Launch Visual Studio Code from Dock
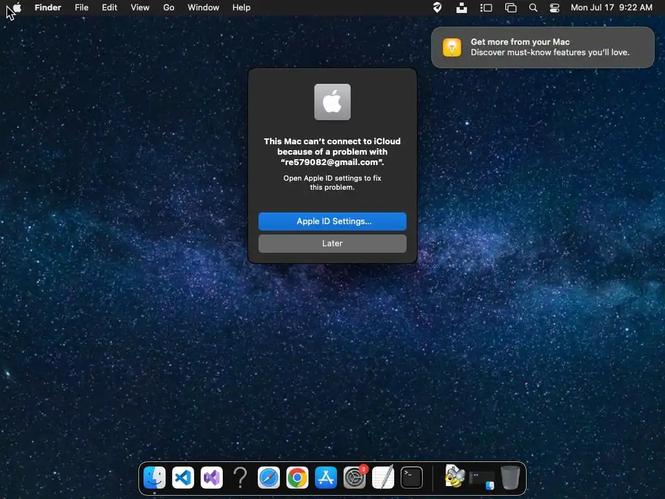The image size is (665, 499). point(182,478)
